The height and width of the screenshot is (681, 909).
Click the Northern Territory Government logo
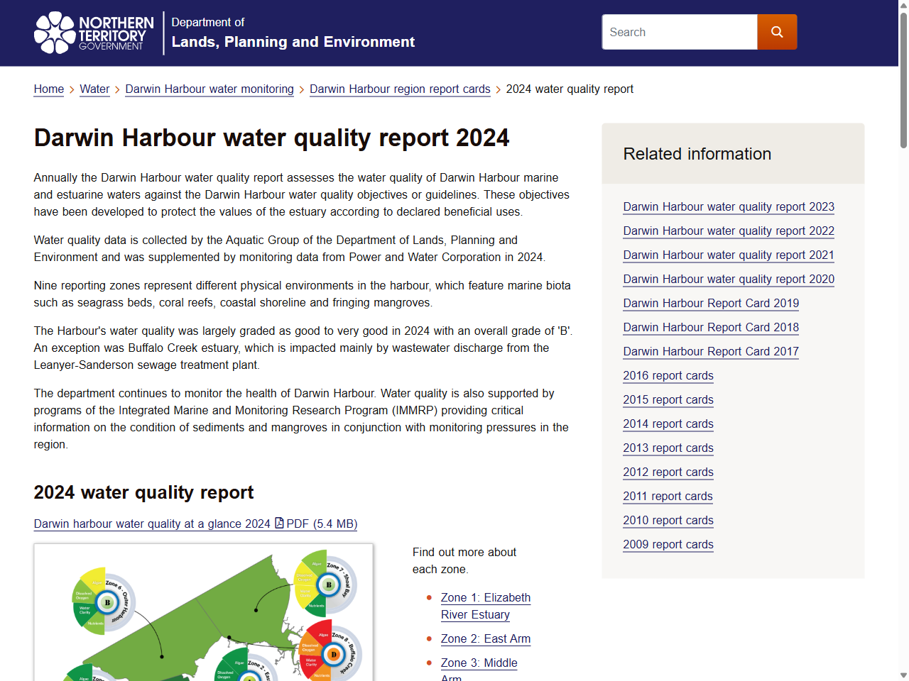point(94,33)
